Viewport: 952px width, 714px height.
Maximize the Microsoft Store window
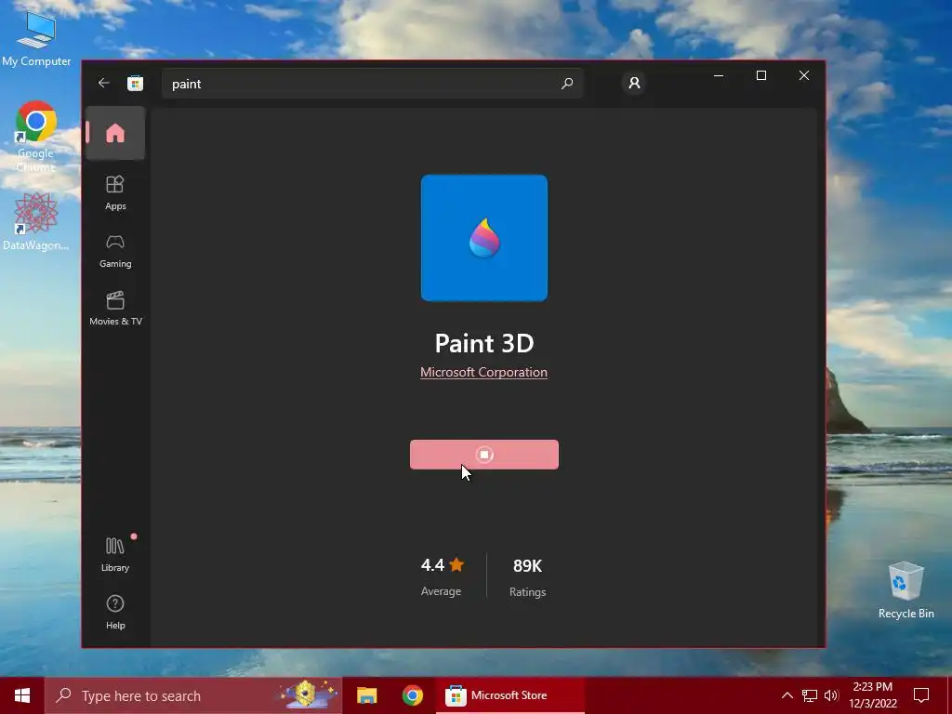761,75
